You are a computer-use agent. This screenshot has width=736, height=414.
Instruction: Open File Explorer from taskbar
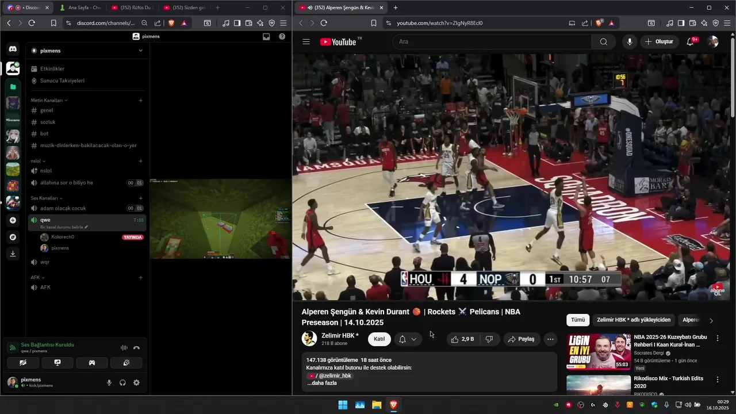pyautogui.click(x=377, y=405)
